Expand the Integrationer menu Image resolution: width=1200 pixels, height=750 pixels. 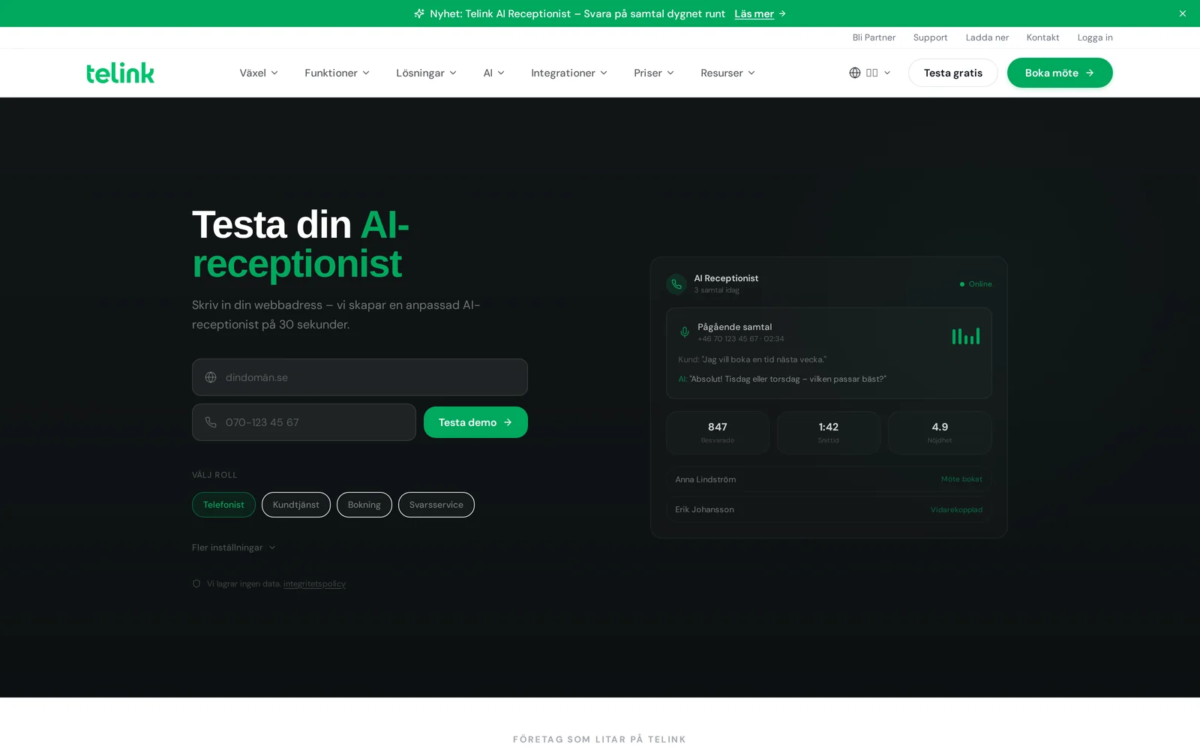click(569, 73)
